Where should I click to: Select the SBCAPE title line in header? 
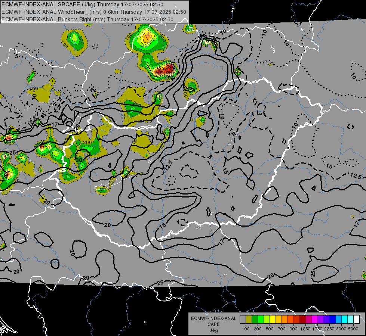tap(82, 4)
